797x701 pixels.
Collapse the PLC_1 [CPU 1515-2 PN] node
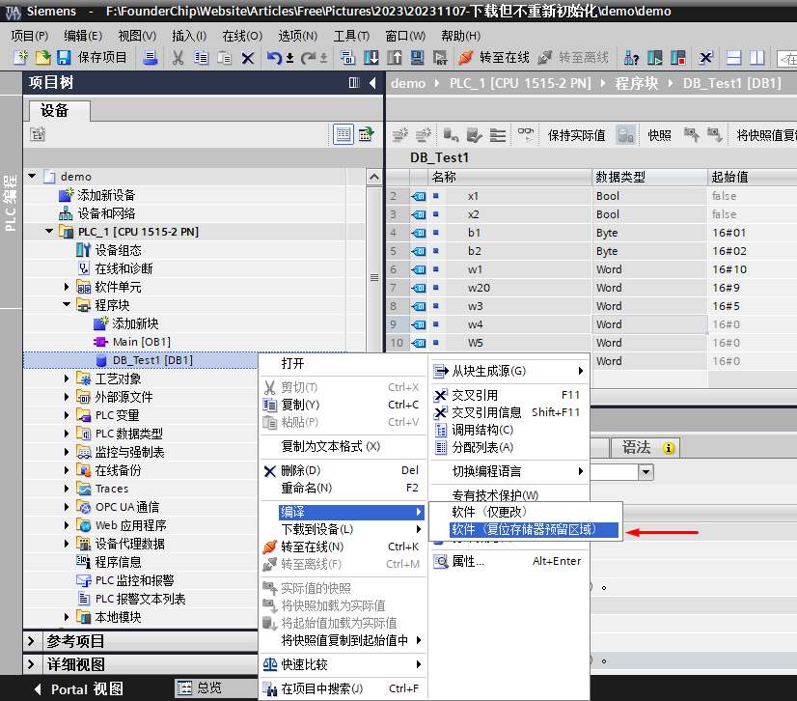(49, 231)
